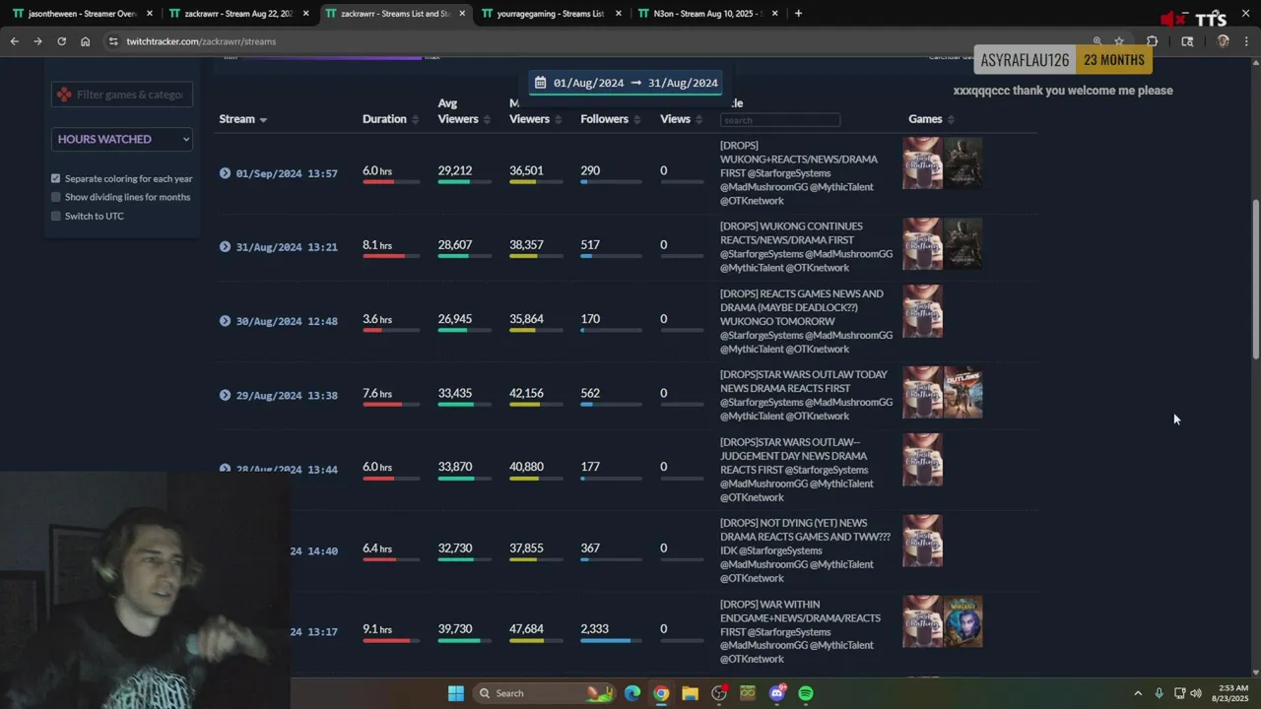The height and width of the screenshot is (709, 1261).
Task: Select the zackrawrr Streams List active tab
Action: [x=396, y=14]
